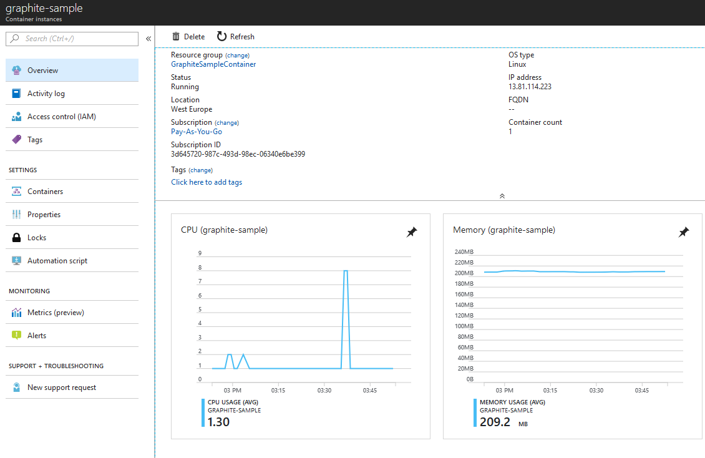Collapse the sidebar with the double chevron
The height and width of the screenshot is (458, 705).
[x=148, y=38]
